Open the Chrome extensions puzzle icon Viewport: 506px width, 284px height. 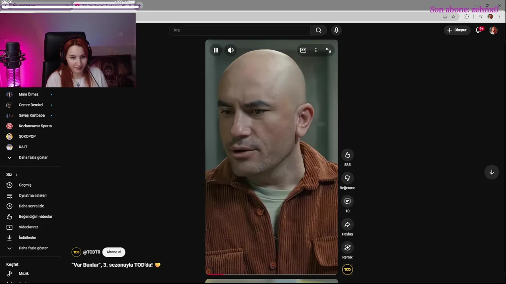[x=466, y=17]
